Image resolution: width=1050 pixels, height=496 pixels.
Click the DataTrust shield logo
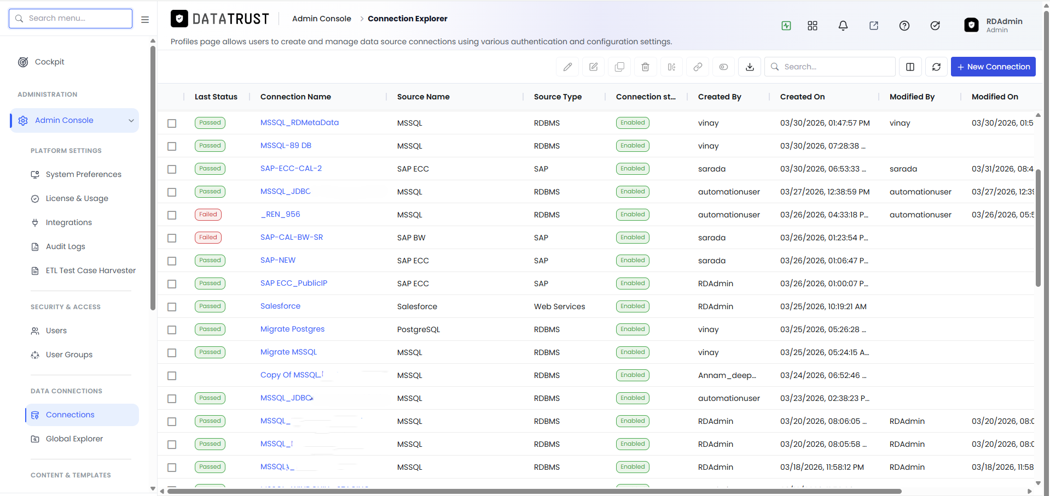coord(179,19)
